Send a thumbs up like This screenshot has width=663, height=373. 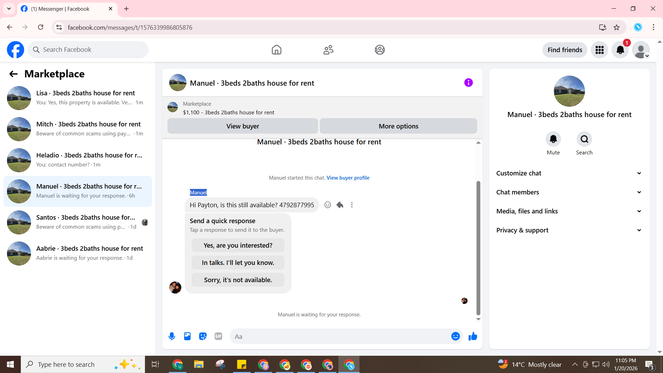[x=473, y=336]
